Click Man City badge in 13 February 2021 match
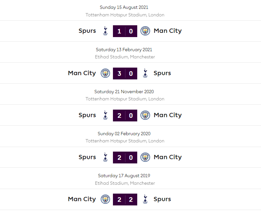261x211 pixels. pyautogui.click(x=105, y=73)
